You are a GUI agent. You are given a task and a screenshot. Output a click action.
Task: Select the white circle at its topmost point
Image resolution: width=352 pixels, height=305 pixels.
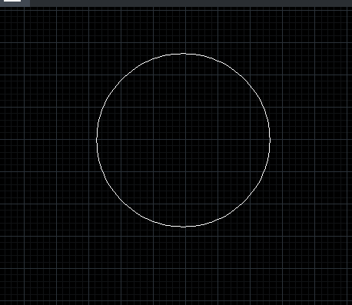point(184,54)
